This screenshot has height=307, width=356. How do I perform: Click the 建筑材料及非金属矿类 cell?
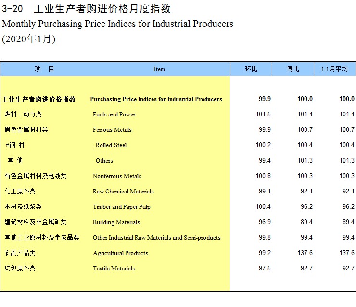[x=36, y=222]
